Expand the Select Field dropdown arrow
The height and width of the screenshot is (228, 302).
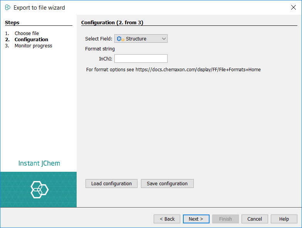click(163, 39)
